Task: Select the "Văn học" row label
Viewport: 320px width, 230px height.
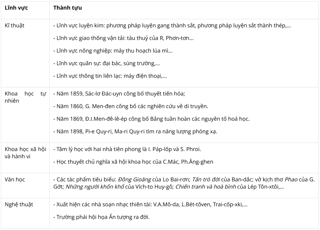Action: (x=15, y=180)
